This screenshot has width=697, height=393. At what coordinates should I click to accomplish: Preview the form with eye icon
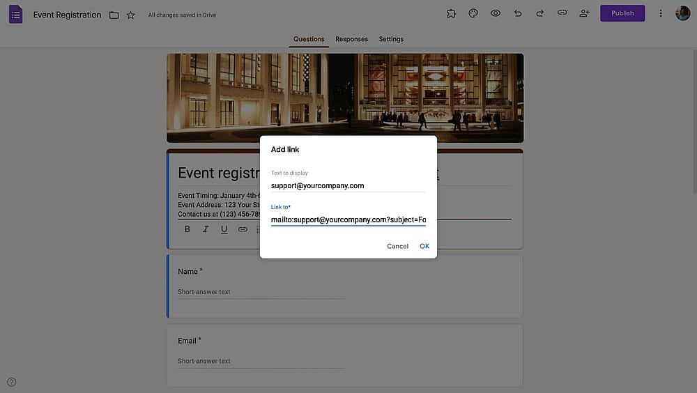[496, 13]
